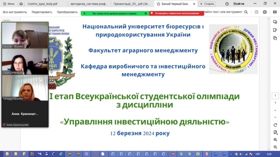The height and width of the screenshot is (157, 280).
Task: Select Tetiana Lobunets video thumbnail
Action: tap(25, 35)
